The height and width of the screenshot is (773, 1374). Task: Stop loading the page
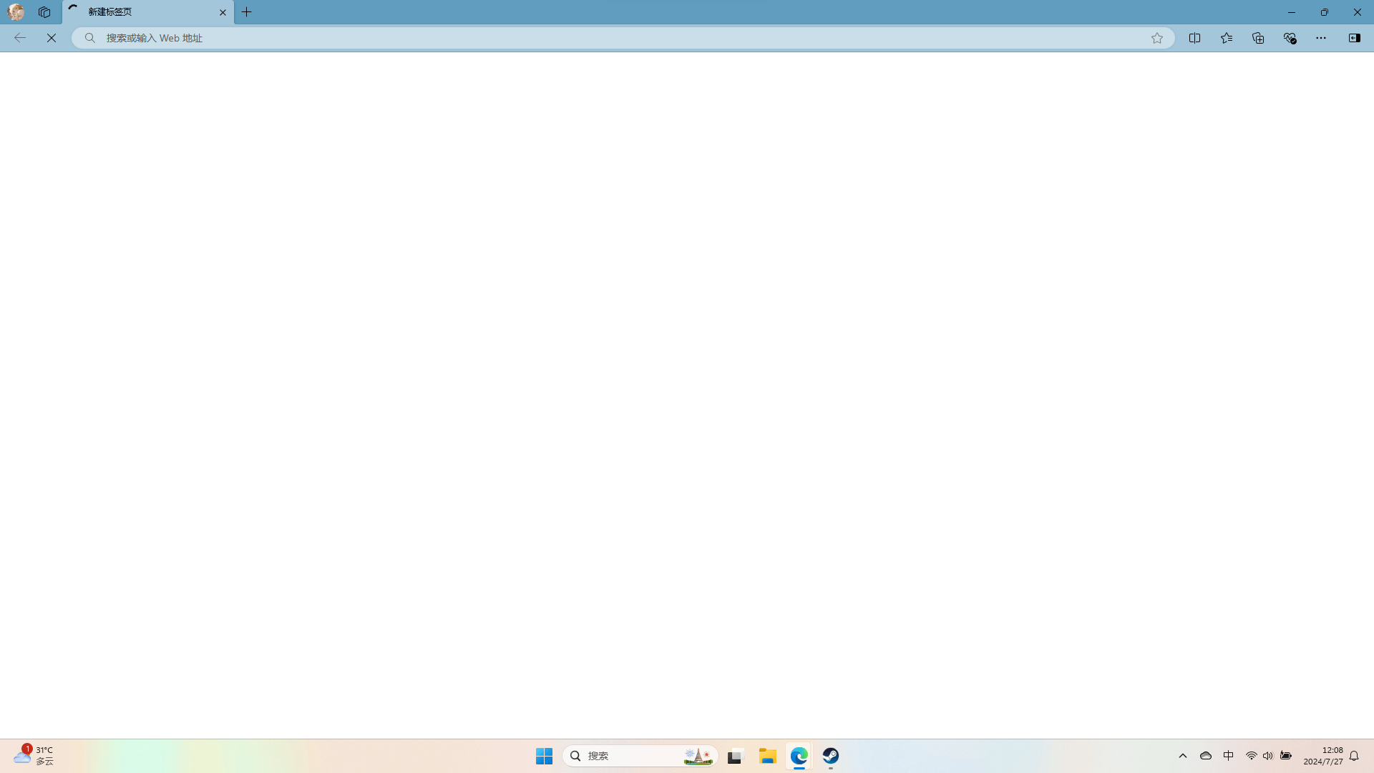(x=52, y=38)
